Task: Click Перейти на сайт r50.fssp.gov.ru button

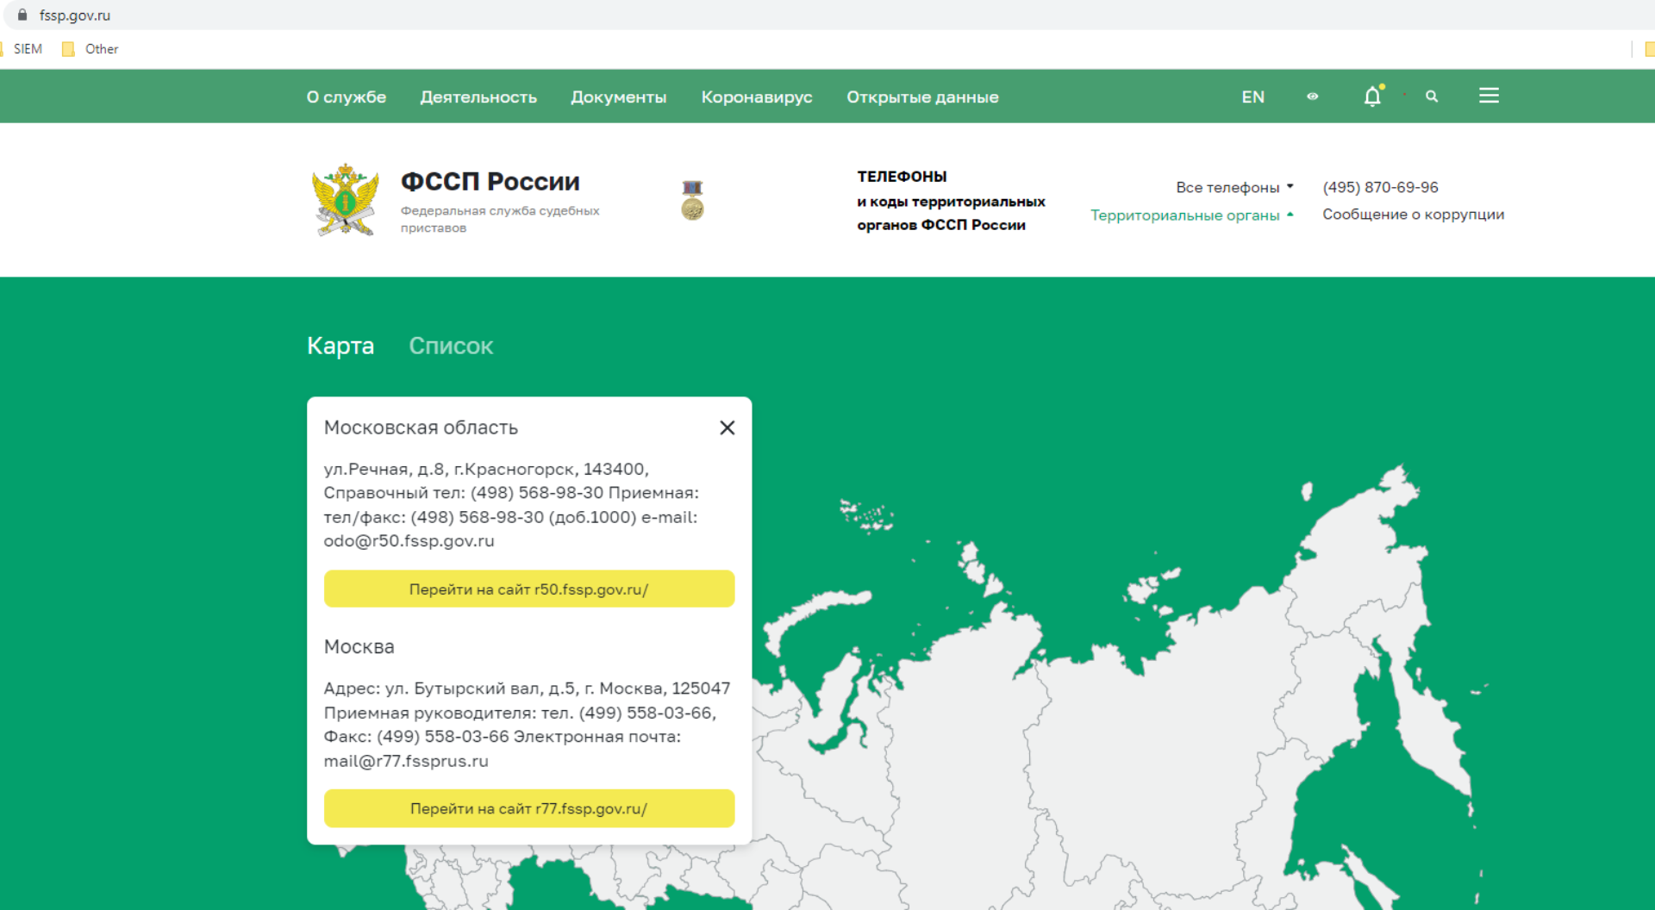Action: (x=528, y=589)
